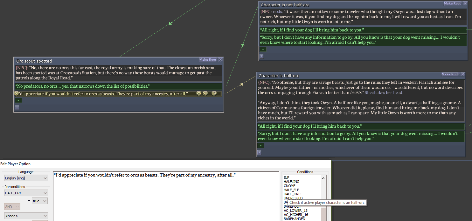Click inside the player option text field
Screen dimensions: 472x221
click(165, 197)
